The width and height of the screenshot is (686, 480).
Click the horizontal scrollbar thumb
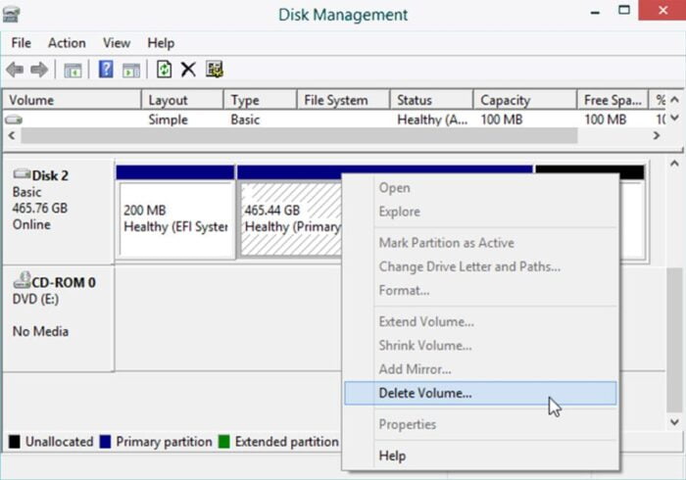[x=299, y=135]
